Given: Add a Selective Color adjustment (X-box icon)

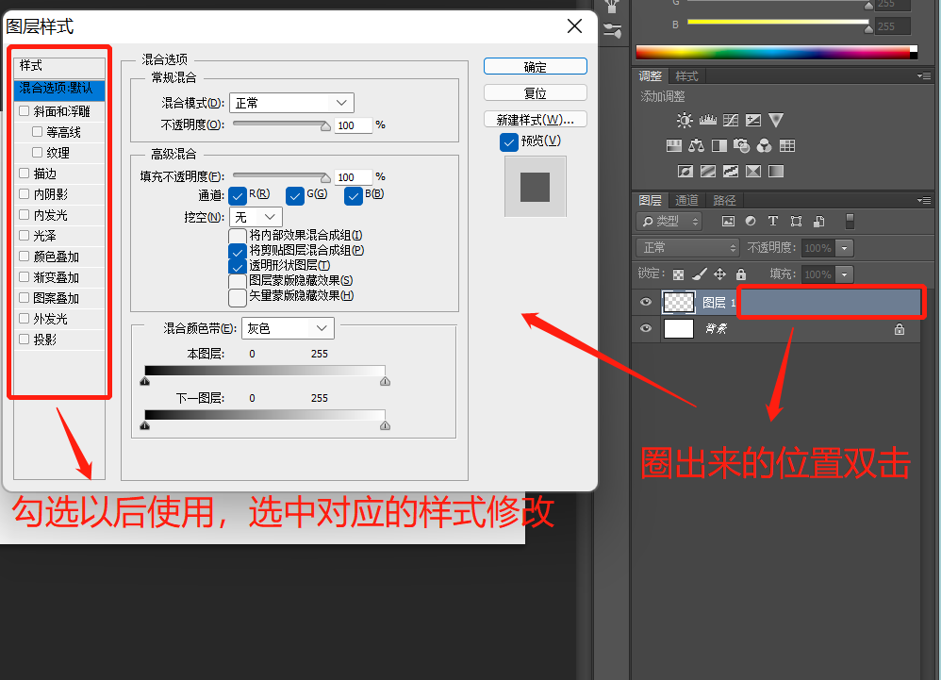Looking at the screenshot, I should tap(753, 171).
